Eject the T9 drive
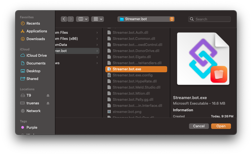 pos(48,95)
